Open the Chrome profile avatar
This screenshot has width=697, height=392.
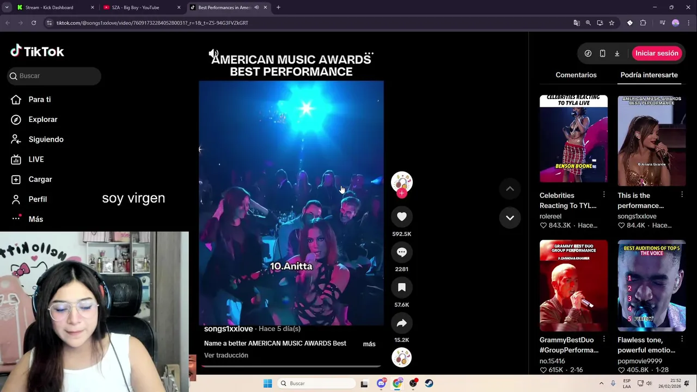coord(676,23)
